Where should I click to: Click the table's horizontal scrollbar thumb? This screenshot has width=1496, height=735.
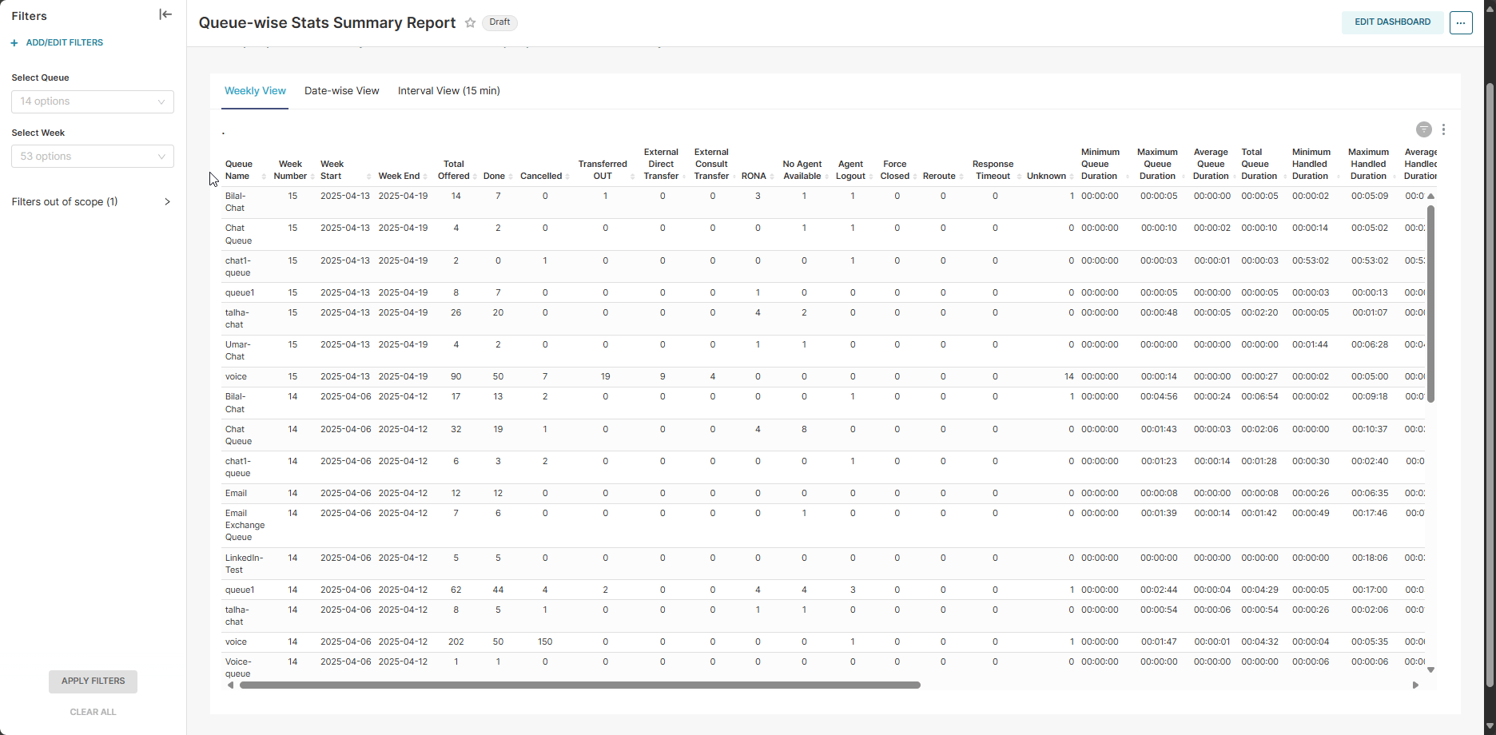pyautogui.click(x=579, y=685)
